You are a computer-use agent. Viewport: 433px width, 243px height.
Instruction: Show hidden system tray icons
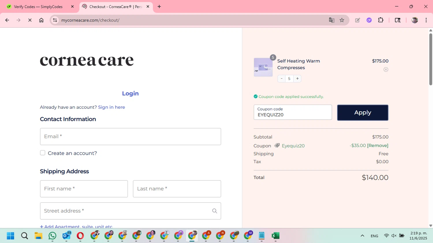click(362, 236)
